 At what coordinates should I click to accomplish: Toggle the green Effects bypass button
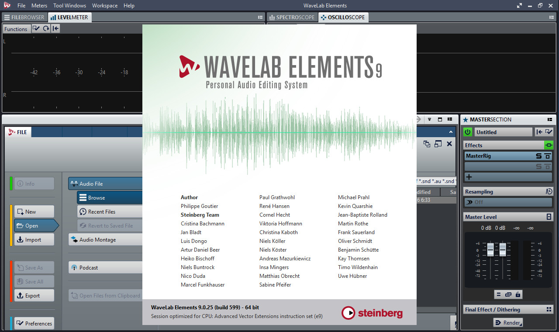pos(549,145)
